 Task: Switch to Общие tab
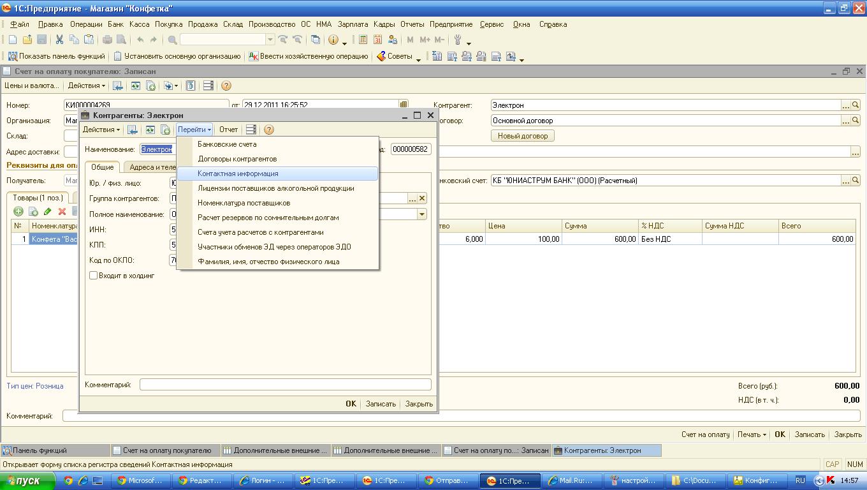[x=102, y=167]
